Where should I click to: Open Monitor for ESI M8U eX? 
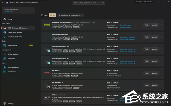tap(154, 73)
